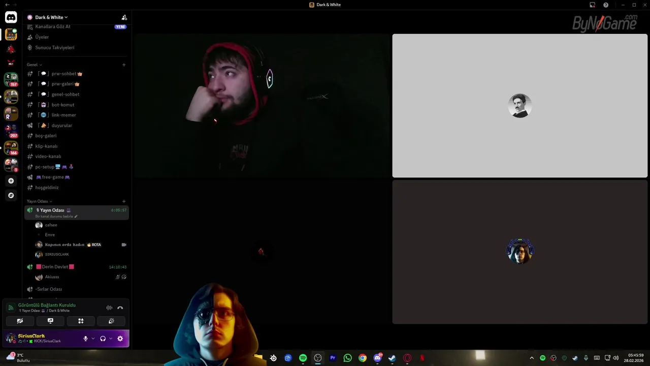The image size is (650, 366).
Task: Open noise suppression waveform icon
Action: click(x=109, y=308)
